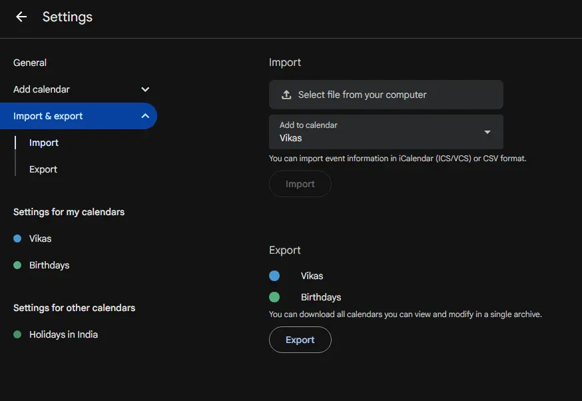Expand the Add calendar section
The height and width of the screenshot is (401, 582).
pyautogui.click(x=145, y=89)
